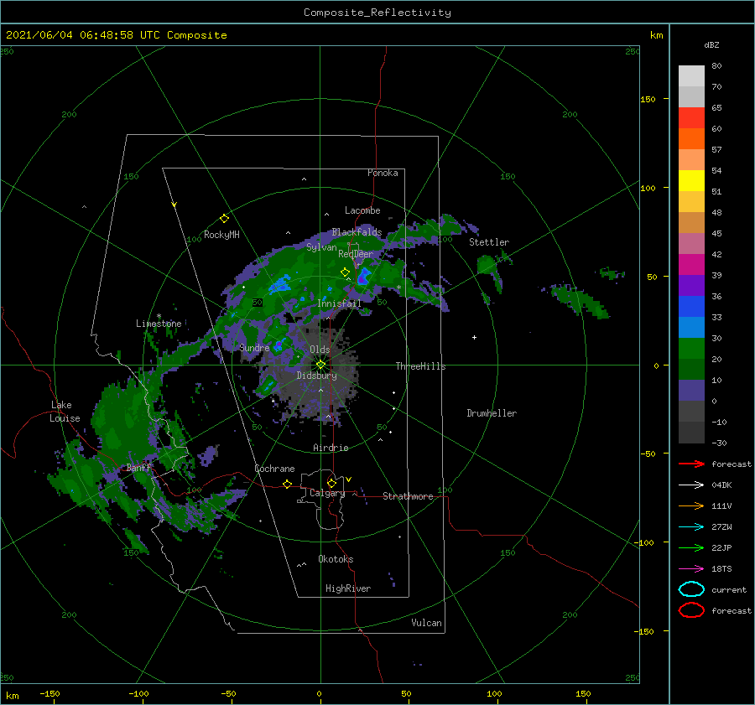755x705 pixels.
Task: Click the Limestone label
Action: click(159, 324)
